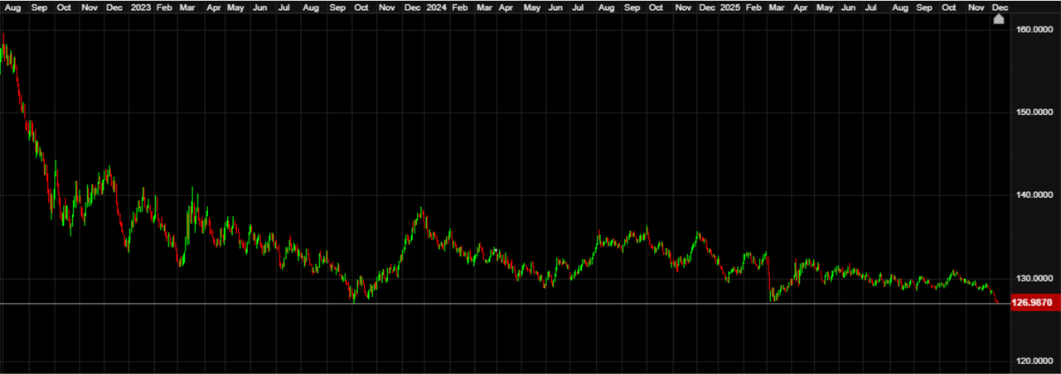1061x374 pixels.
Task: Click the last Dec label on time axis
Action: click(1000, 7)
